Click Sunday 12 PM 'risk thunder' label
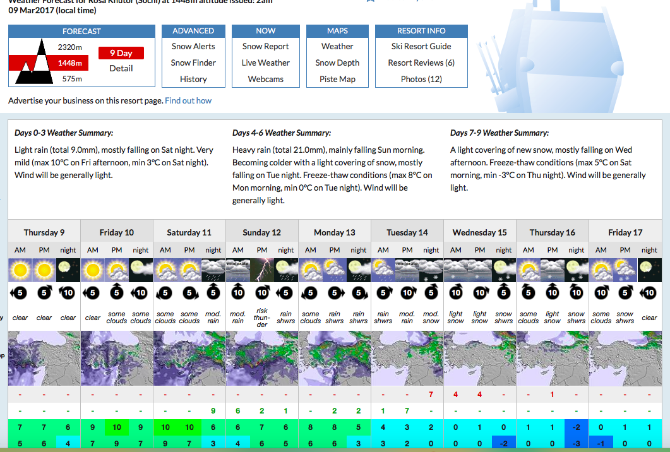This screenshot has height=452, width=670. click(x=262, y=318)
